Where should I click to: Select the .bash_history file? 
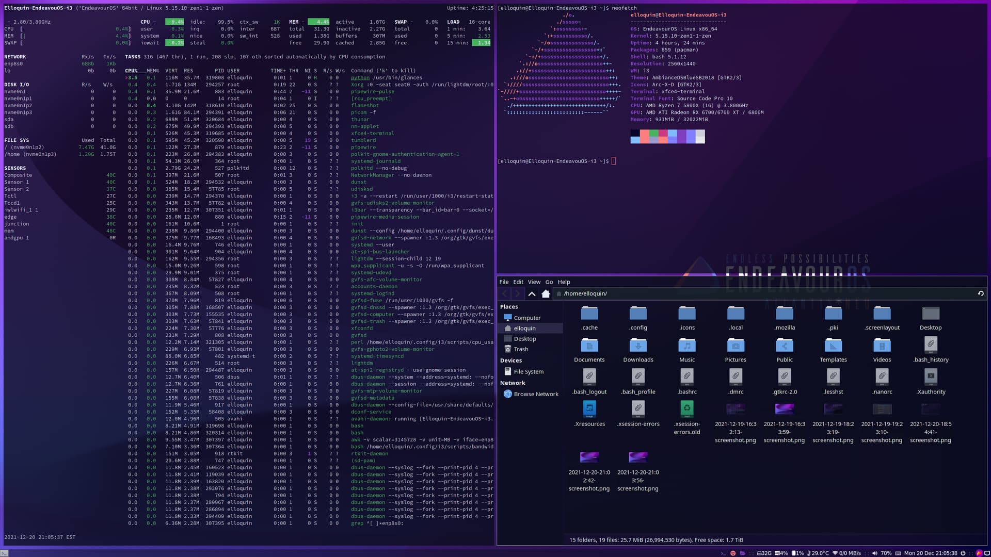pos(931,350)
